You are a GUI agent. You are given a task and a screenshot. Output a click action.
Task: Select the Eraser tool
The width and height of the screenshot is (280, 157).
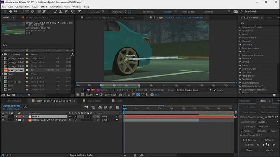tap(66, 11)
